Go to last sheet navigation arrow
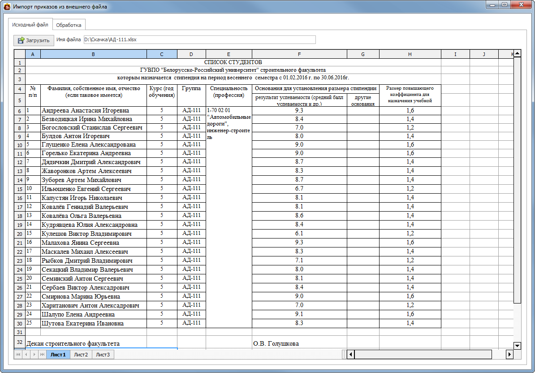Screen dimensions: 535x373 [x=42, y=355]
